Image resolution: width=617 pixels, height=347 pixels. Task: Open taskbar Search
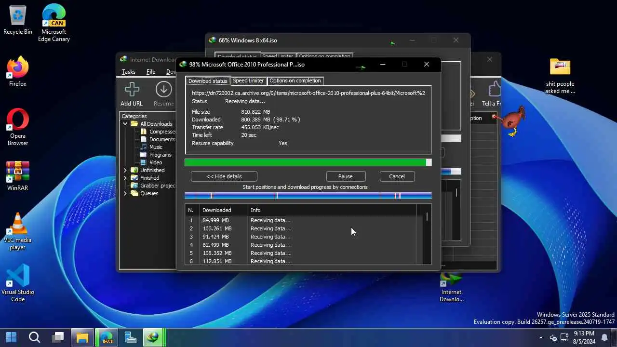click(x=34, y=337)
